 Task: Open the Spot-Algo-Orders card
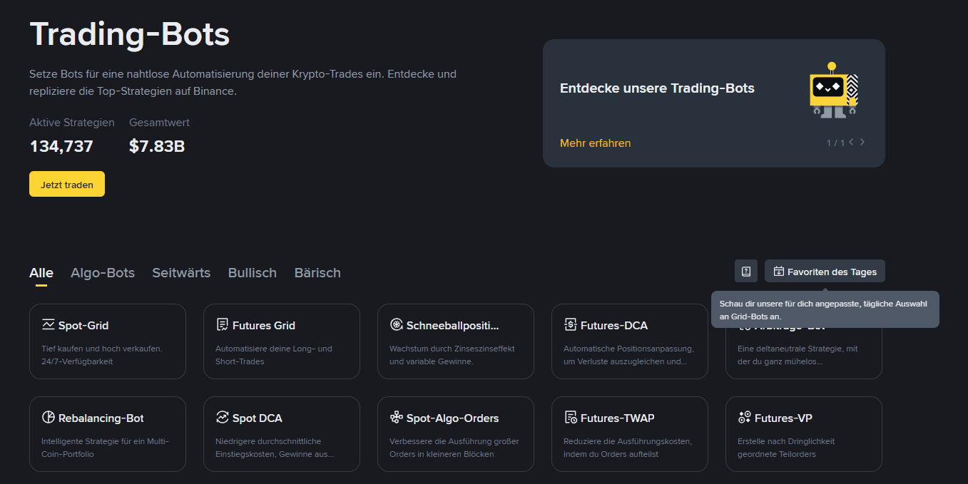click(x=456, y=434)
